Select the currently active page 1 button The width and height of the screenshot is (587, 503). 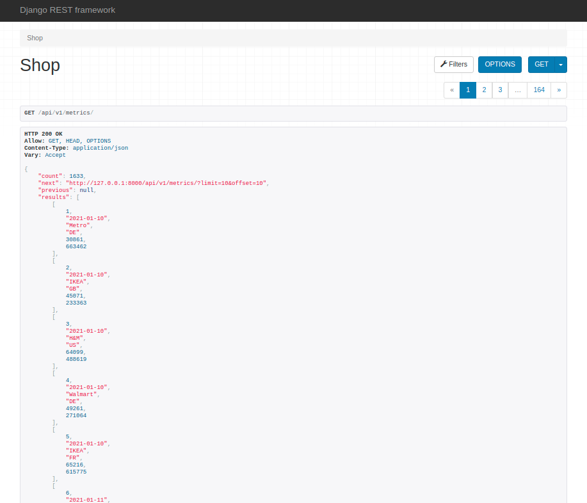pyautogui.click(x=467, y=90)
